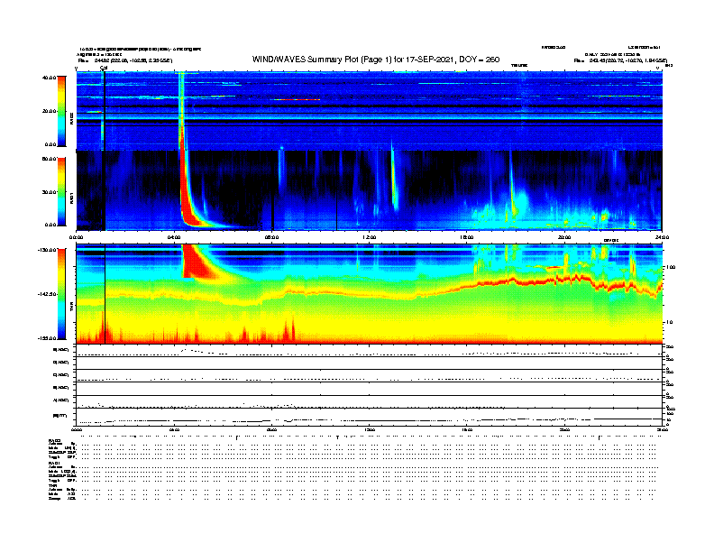Click the 100 tick label on TNR right axis
This screenshot has height=552, width=714.
[x=671, y=267]
